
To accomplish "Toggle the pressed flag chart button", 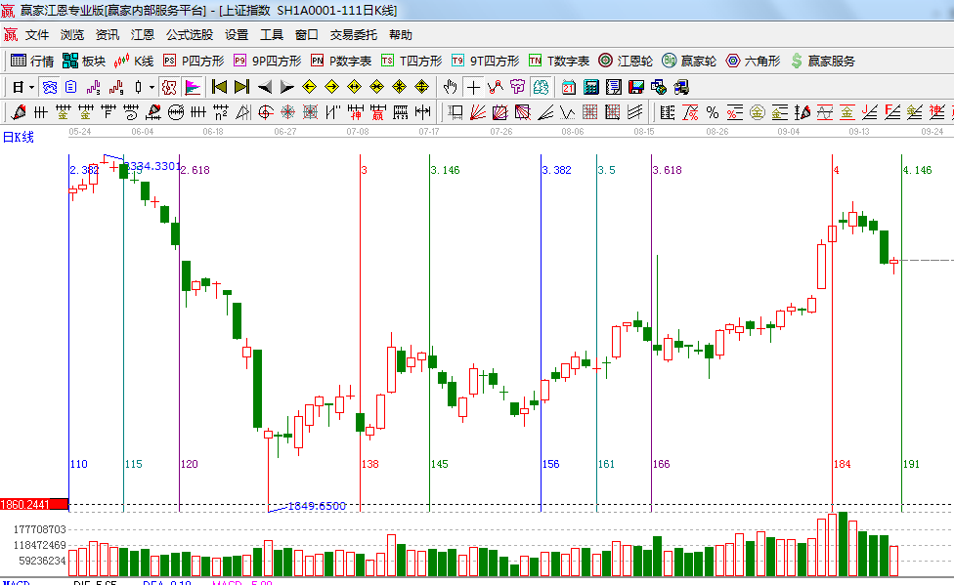I will [192, 87].
